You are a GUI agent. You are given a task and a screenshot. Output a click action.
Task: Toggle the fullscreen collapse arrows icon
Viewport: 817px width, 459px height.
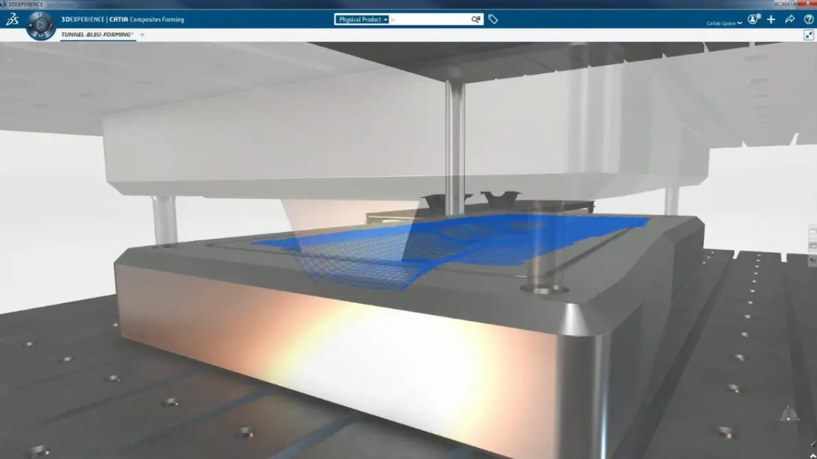[x=809, y=35]
